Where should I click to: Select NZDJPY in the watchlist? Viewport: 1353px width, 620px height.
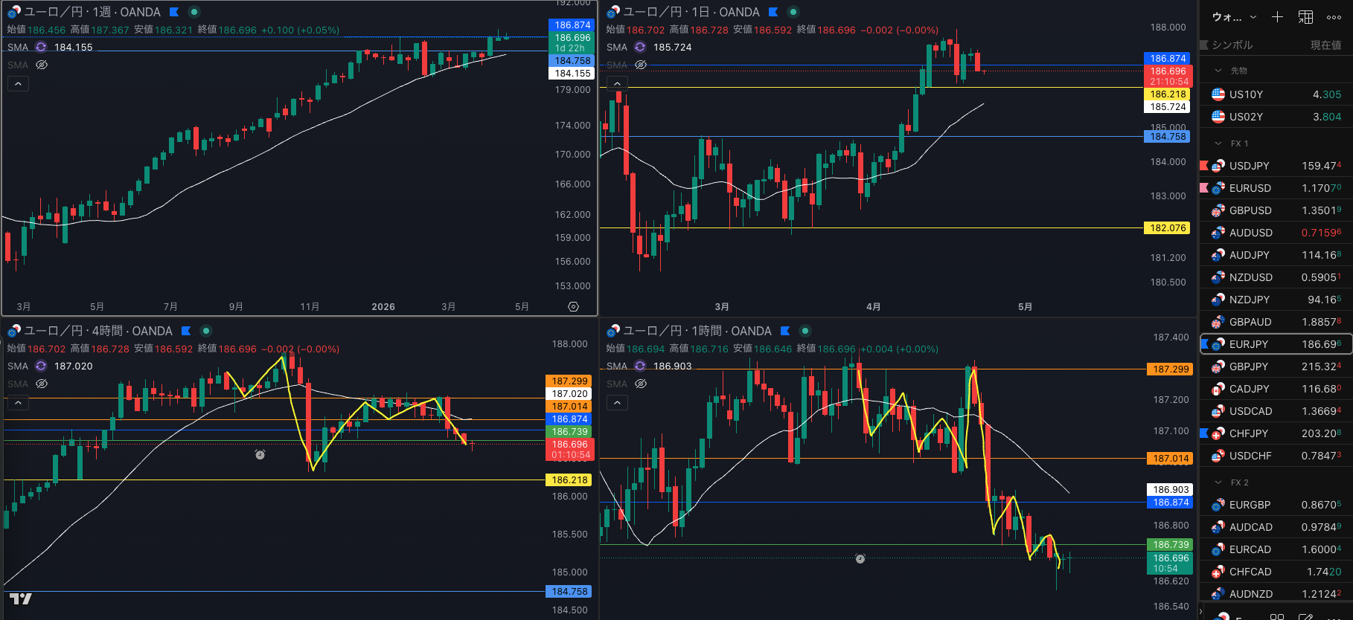point(1276,300)
